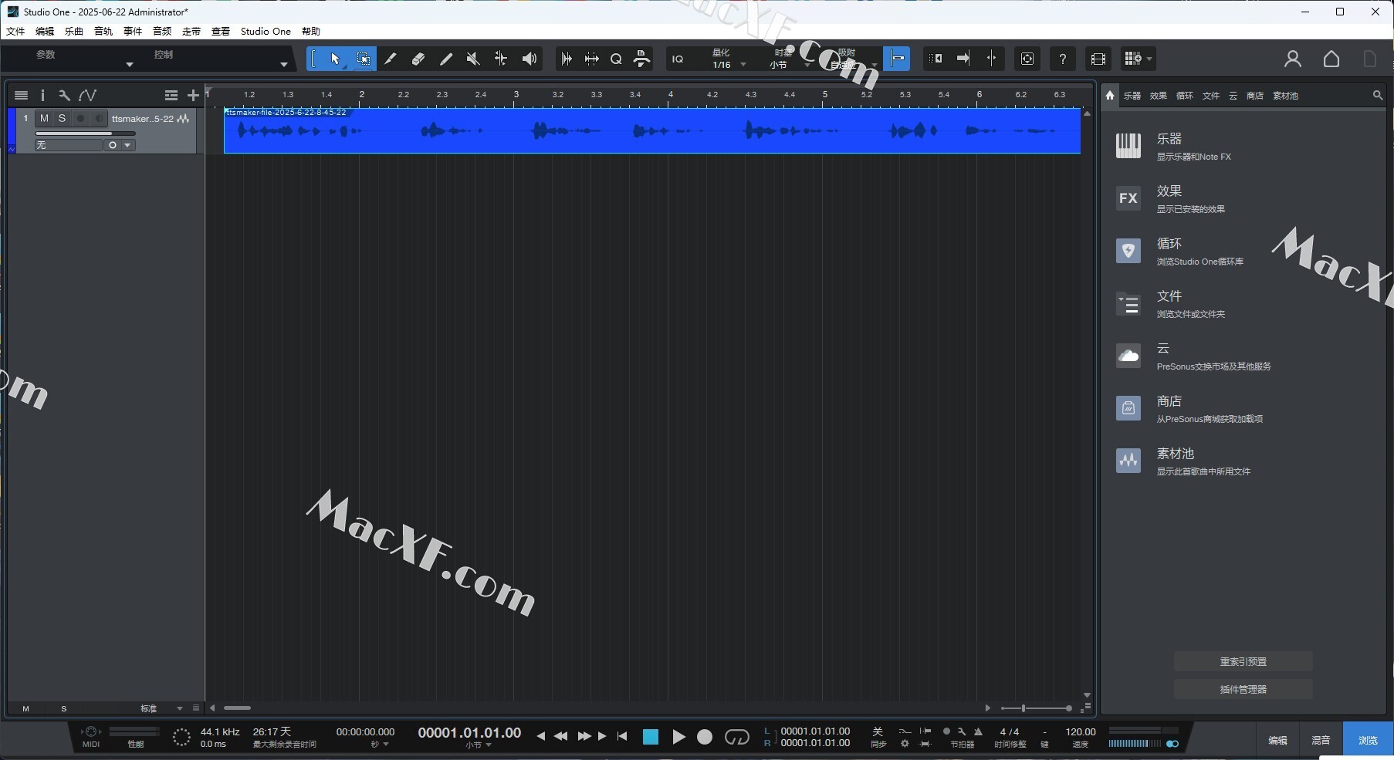Mute track 1 with M button
The image size is (1394, 760).
(44, 118)
